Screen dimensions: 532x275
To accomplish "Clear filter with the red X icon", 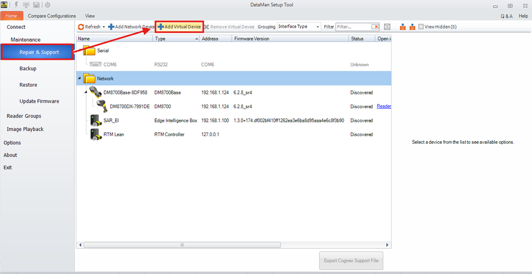I will point(375,27).
